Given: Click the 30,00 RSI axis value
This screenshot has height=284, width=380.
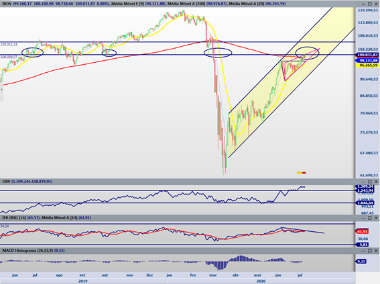Looking at the screenshot, I should point(363,239).
